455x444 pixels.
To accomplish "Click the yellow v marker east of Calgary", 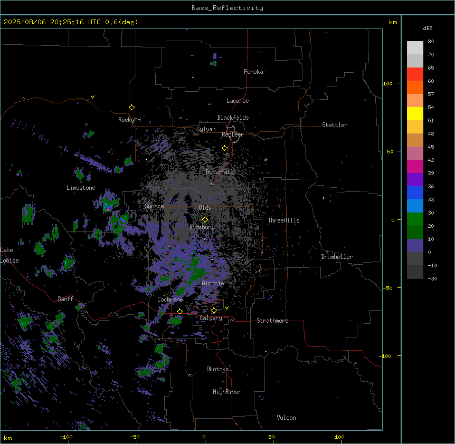I will 226,308.
